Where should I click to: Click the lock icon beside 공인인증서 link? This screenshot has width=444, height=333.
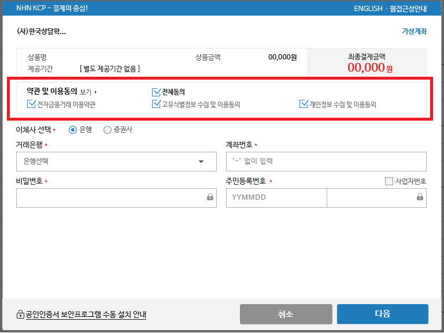click(x=20, y=314)
